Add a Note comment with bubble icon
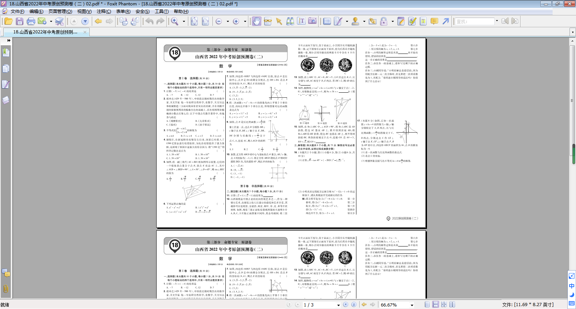The width and height of the screenshot is (576, 309). click(435, 22)
